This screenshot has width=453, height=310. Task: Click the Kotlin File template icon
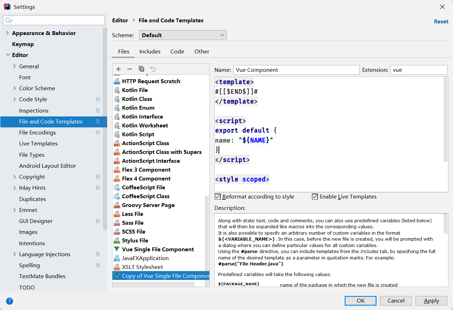117,90
